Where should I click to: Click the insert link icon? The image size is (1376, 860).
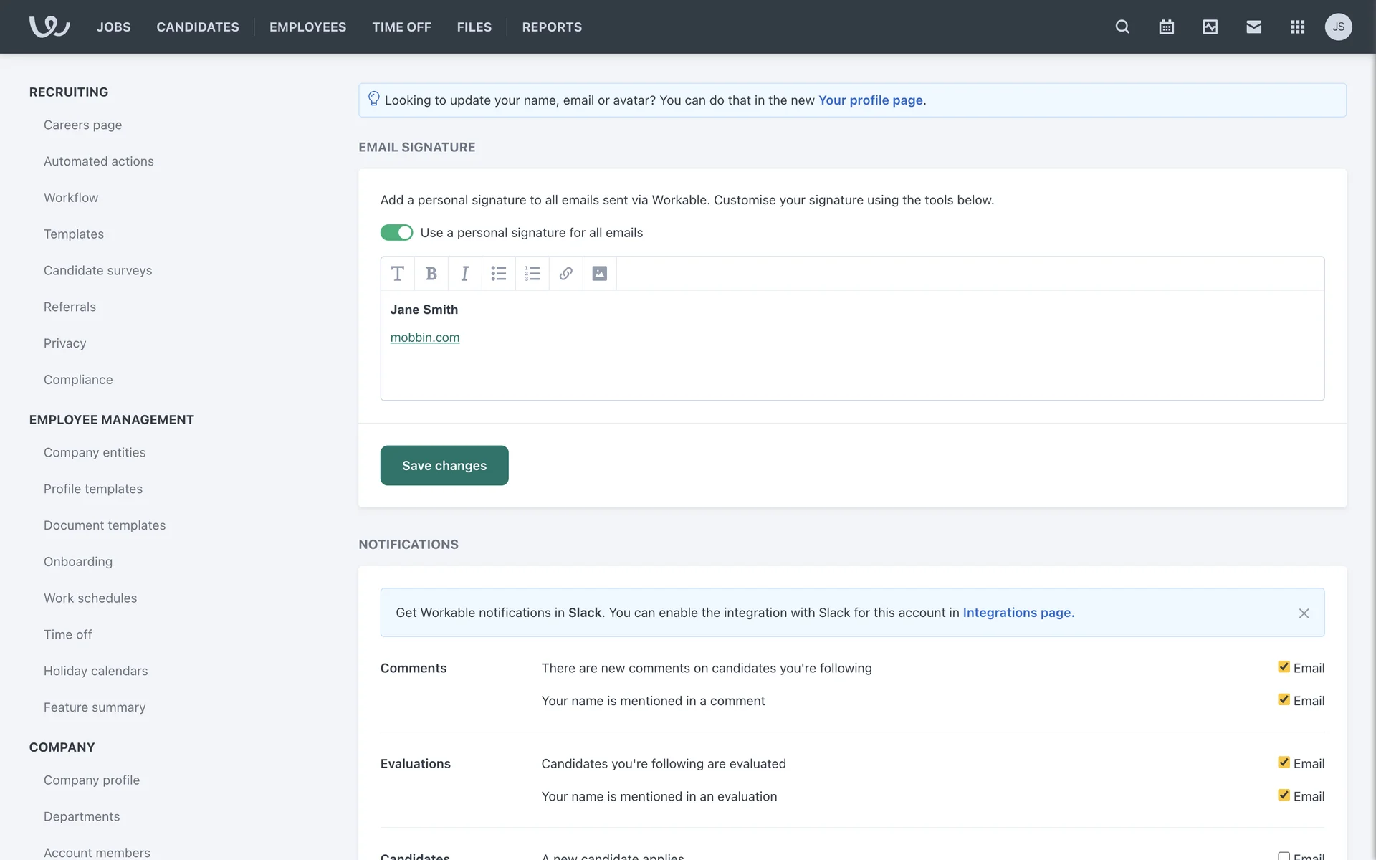(x=565, y=274)
